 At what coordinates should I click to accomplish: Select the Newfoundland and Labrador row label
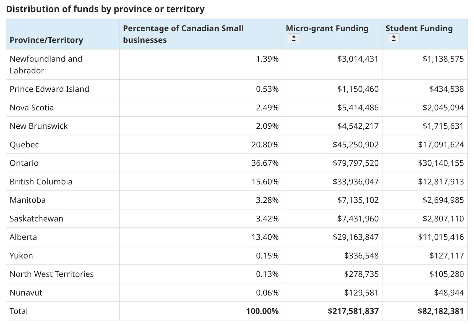(x=46, y=65)
